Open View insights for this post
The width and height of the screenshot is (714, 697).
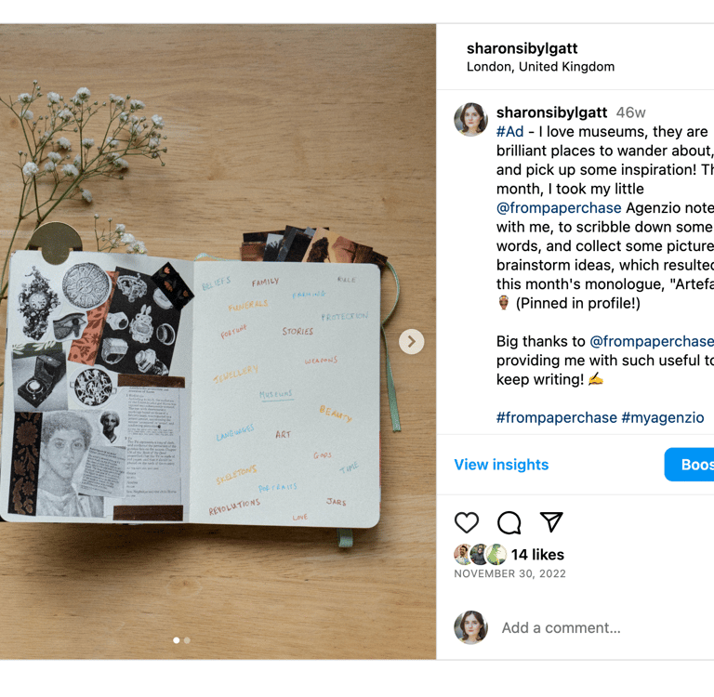point(501,465)
